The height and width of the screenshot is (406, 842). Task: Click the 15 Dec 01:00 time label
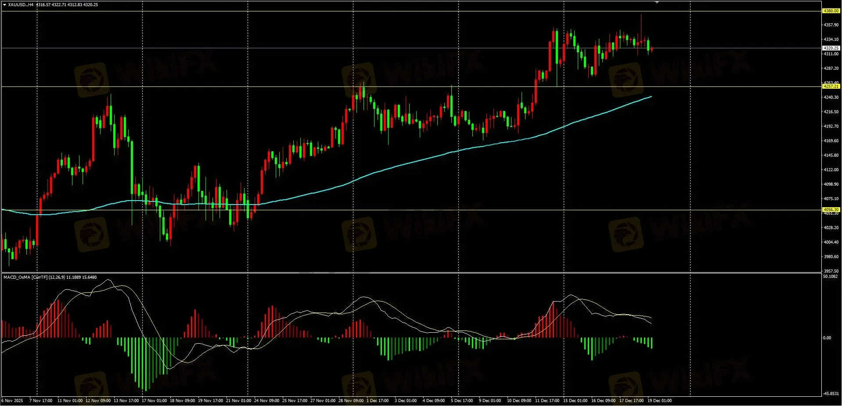(576, 401)
